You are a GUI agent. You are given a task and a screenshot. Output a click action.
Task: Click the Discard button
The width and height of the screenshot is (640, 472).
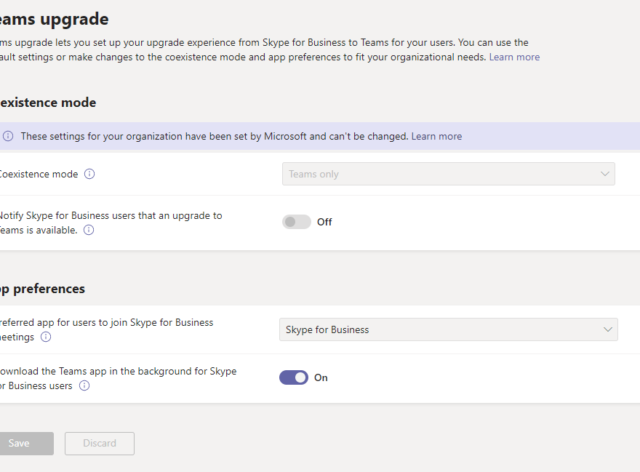tap(100, 444)
